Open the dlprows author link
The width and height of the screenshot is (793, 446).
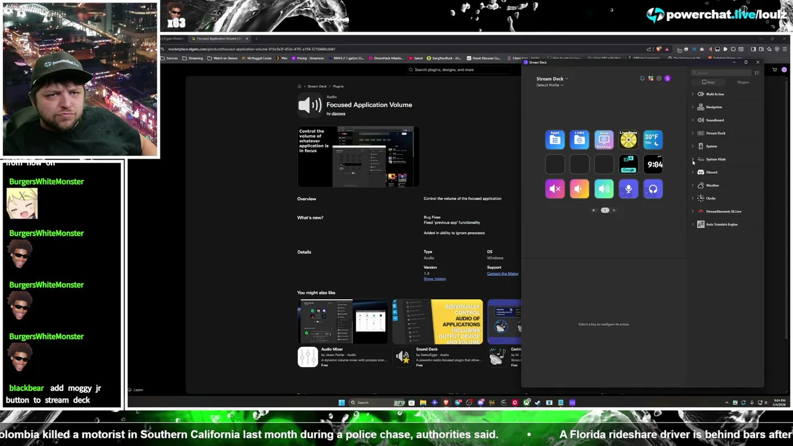(x=338, y=113)
